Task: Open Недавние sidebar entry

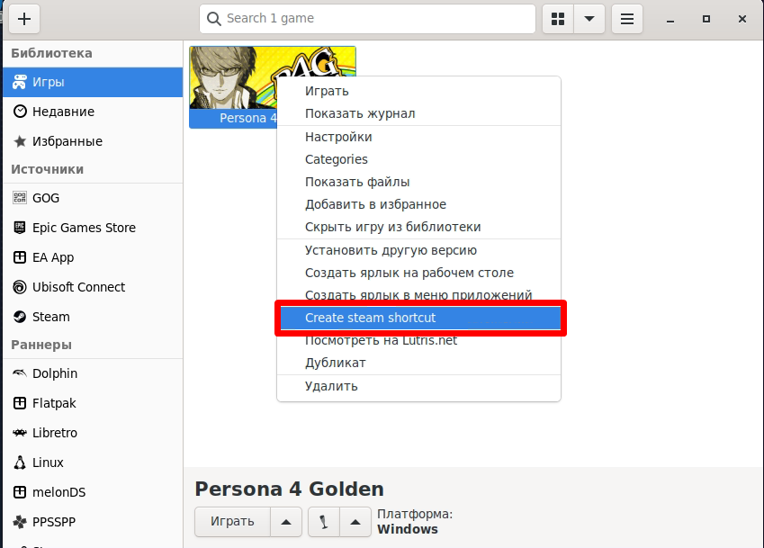Action: point(93,112)
